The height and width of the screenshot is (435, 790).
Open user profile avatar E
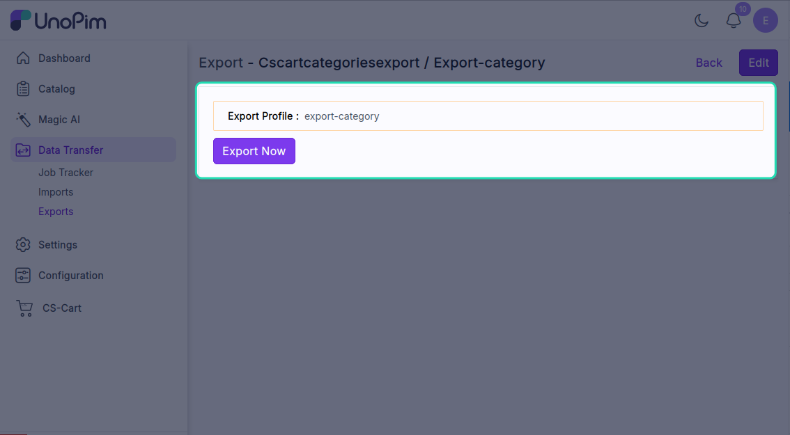[x=766, y=21]
